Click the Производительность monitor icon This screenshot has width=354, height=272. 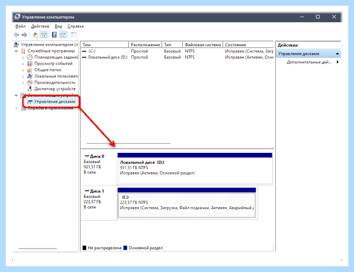coord(30,83)
